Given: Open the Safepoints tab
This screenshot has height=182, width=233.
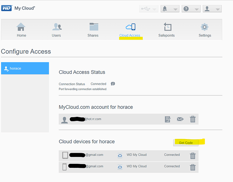Looking at the screenshot, I should click(x=166, y=30).
